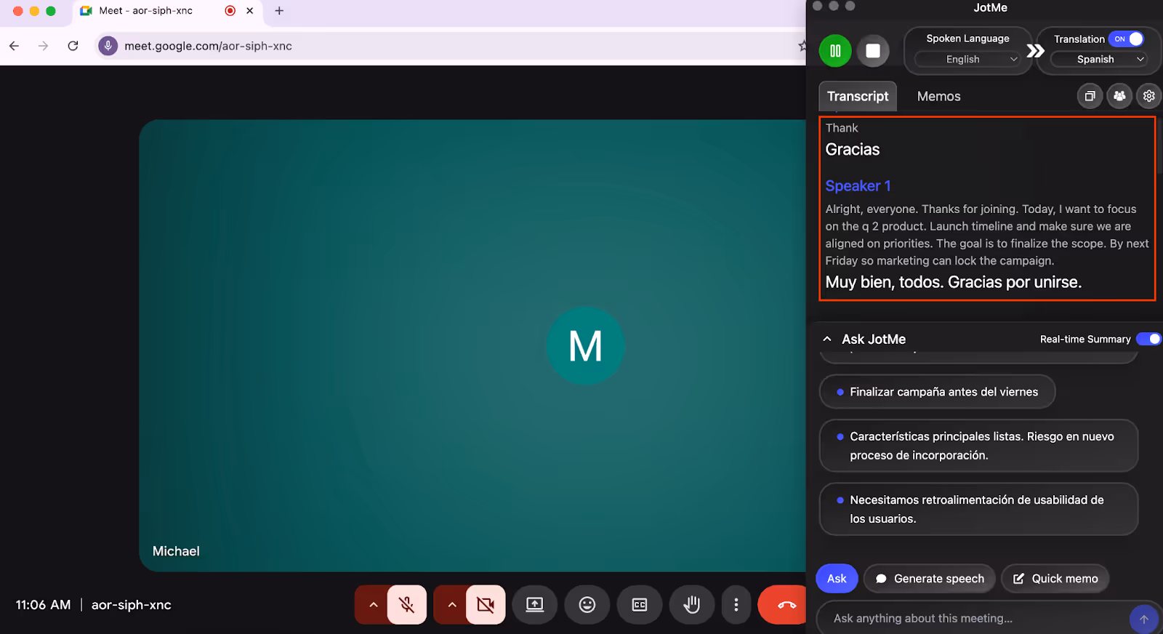This screenshot has height=634, width=1163.
Task: Leave the call with red hang-up button
Action: click(x=784, y=605)
